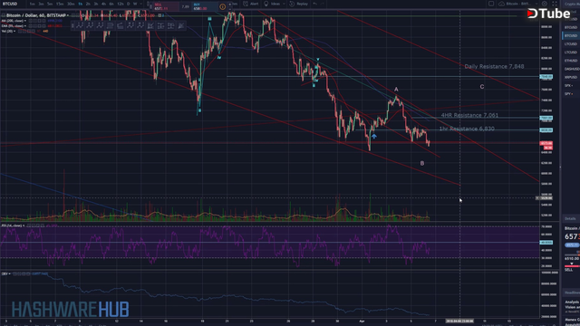Click the 7848 price axis label
This screenshot has width=580, height=326.
(x=546, y=77)
